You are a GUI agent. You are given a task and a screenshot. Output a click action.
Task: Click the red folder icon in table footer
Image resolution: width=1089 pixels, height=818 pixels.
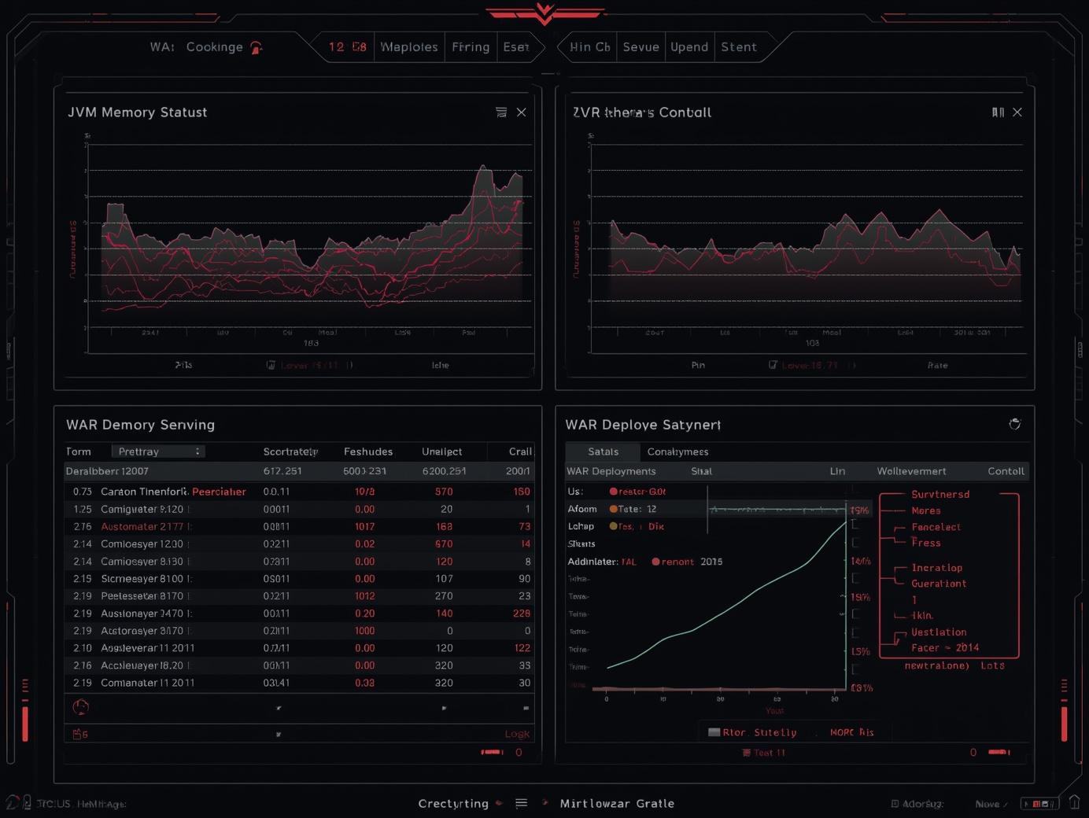click(x=79, y=734)
